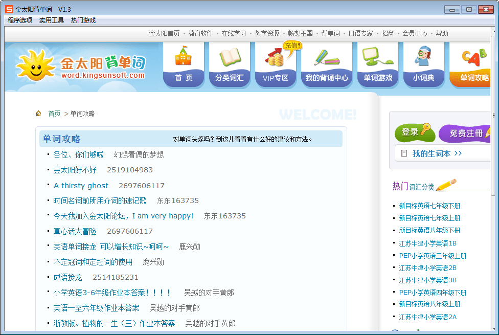Screen dimensions: 499x335
Task: Click the sun mascot logo
Action: tap(35, 65)
